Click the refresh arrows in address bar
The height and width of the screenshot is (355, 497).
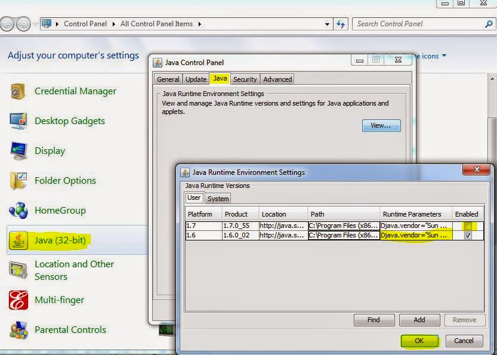pyautogui.click(x=341, y=24)
